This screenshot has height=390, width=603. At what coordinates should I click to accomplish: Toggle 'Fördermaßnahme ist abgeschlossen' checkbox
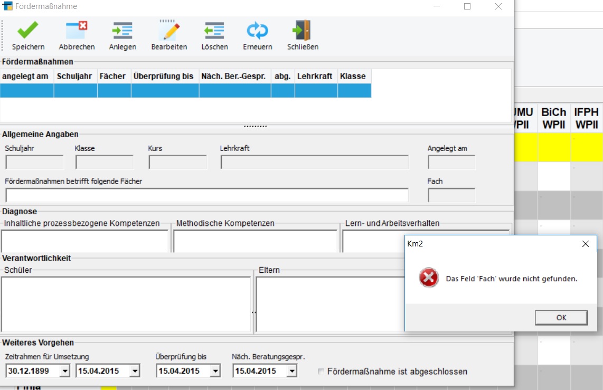(x=321, y=372)
